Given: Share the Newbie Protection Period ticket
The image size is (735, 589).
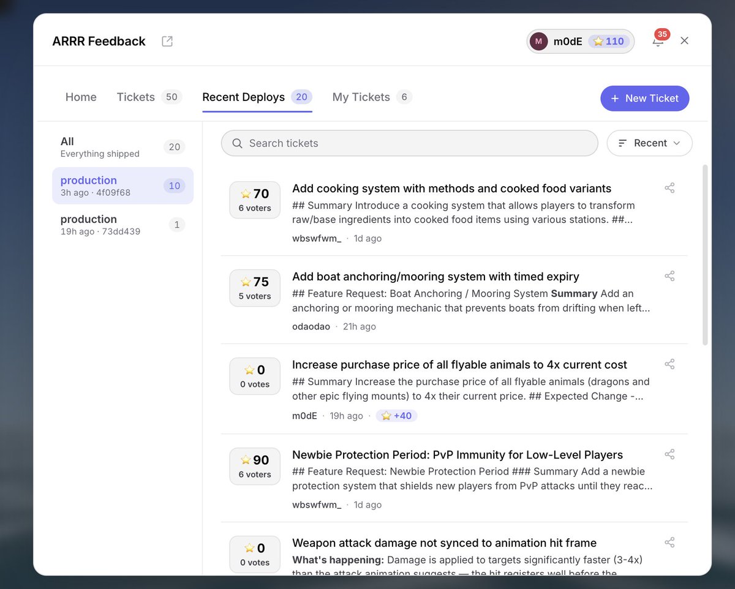Looking at the screenshot, I should [x=669, y=454].
